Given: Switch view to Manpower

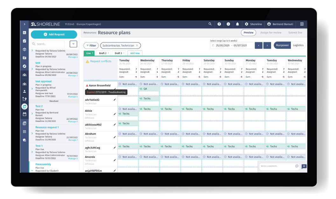Looking at the screenshot, I should point(282,45).
